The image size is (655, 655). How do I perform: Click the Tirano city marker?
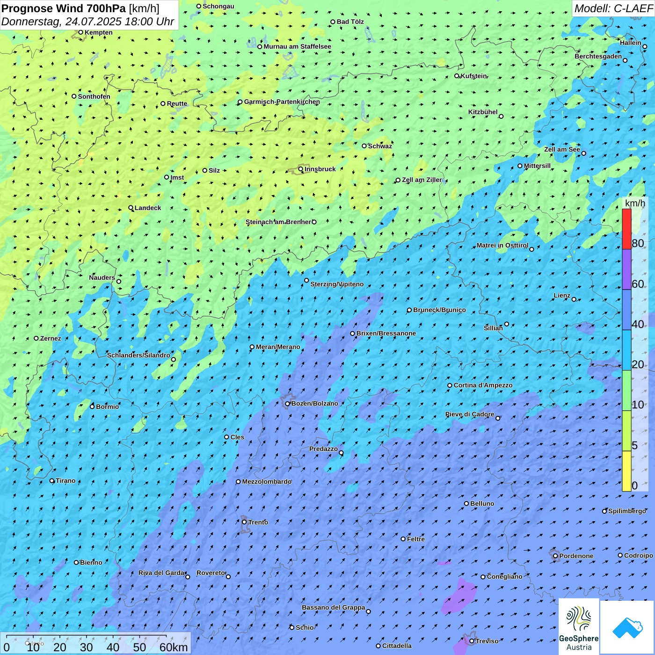(52, 480)
